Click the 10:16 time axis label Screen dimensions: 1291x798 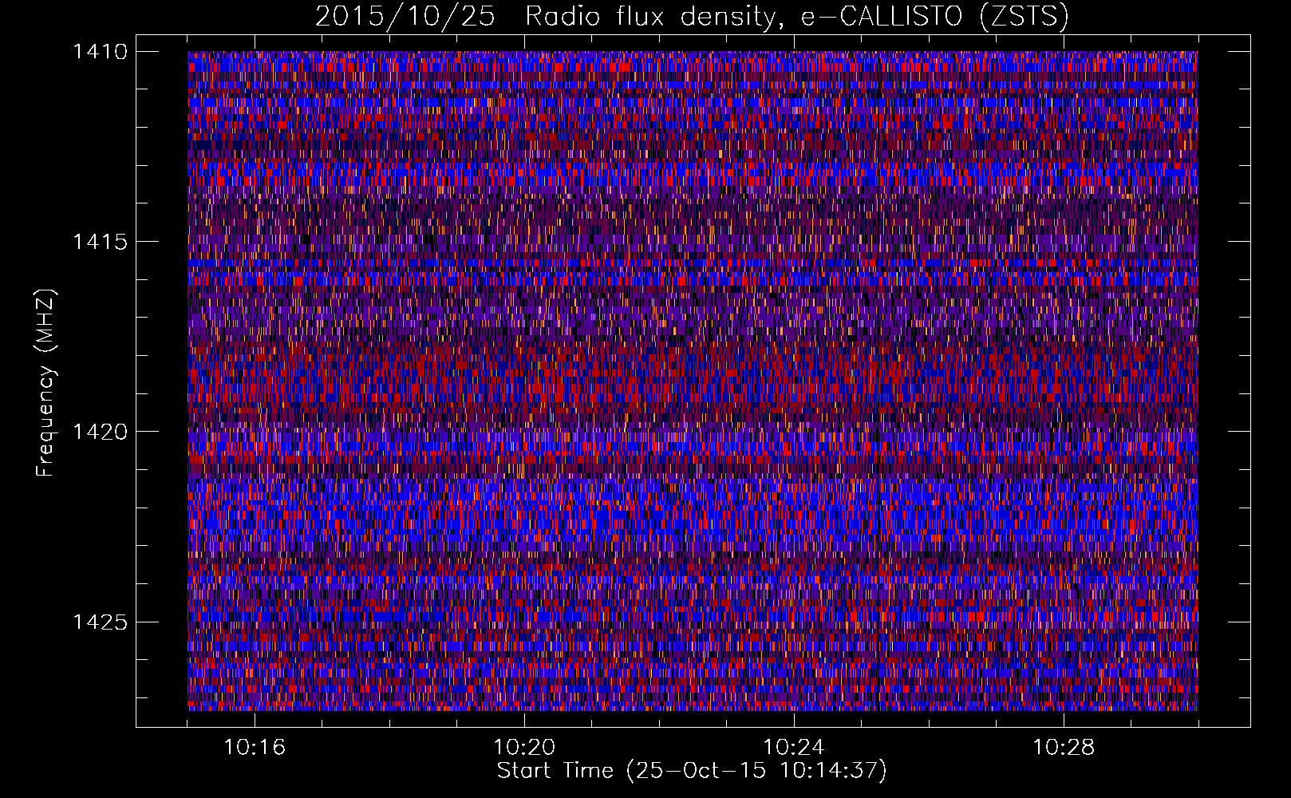click(x=255, y=748)
